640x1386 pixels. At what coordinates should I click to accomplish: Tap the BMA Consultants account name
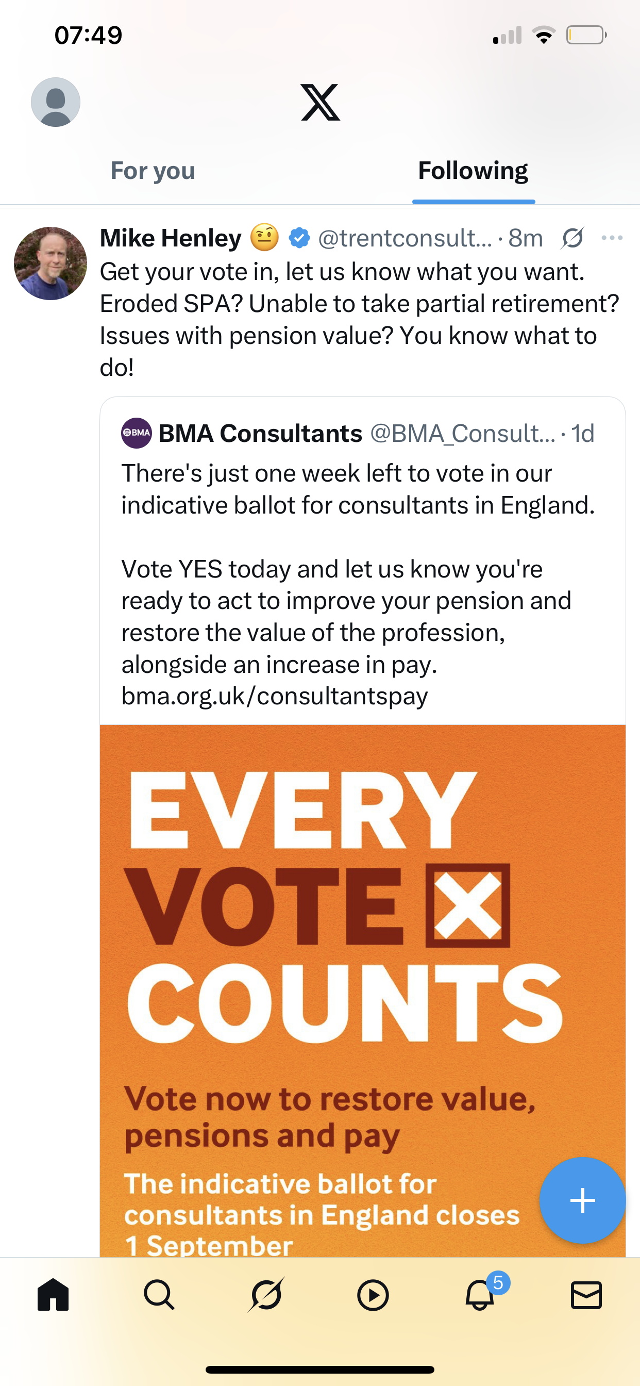coord(260,433)
